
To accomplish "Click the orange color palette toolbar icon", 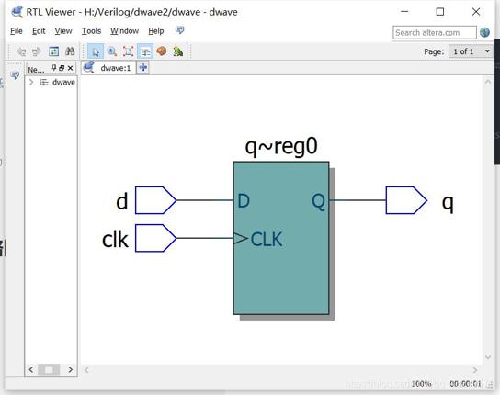I will coord(162,51).
